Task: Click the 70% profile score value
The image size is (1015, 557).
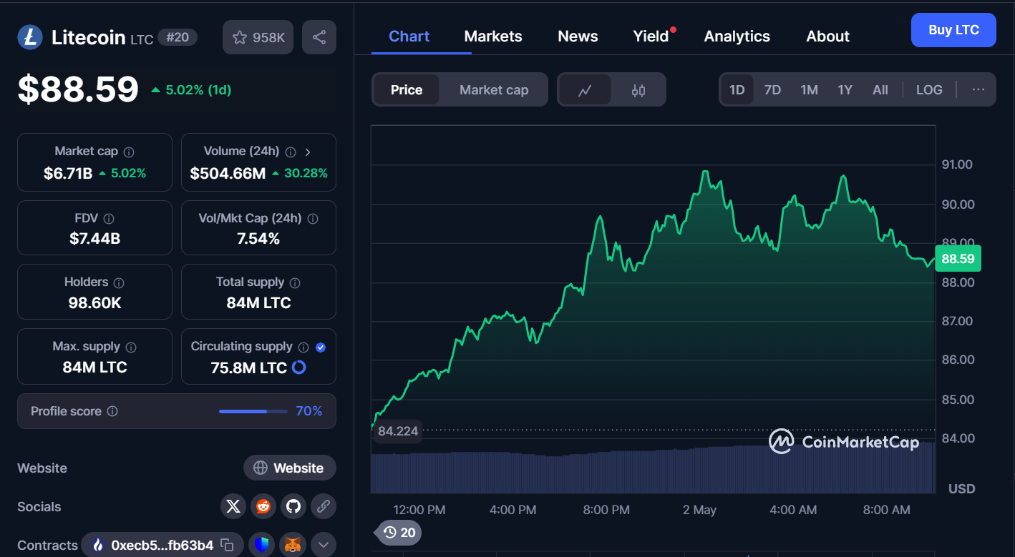Action: [309, 411]
